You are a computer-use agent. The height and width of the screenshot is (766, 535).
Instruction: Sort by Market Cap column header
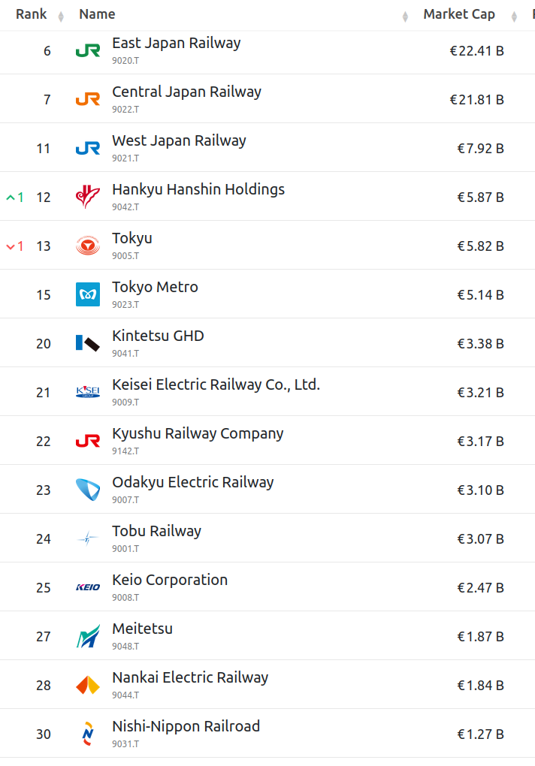(x=458, y=14)
